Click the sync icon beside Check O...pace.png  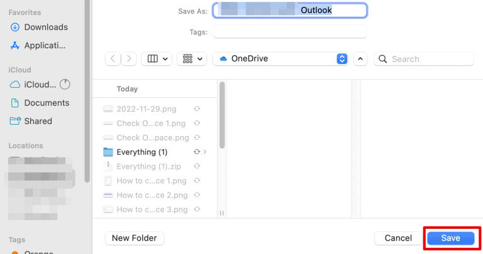(197, 137)
